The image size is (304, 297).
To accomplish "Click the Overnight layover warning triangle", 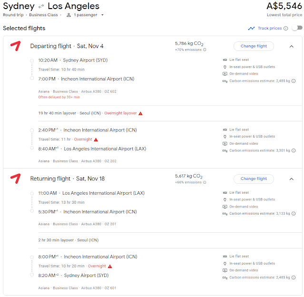I will pos(140,113).
